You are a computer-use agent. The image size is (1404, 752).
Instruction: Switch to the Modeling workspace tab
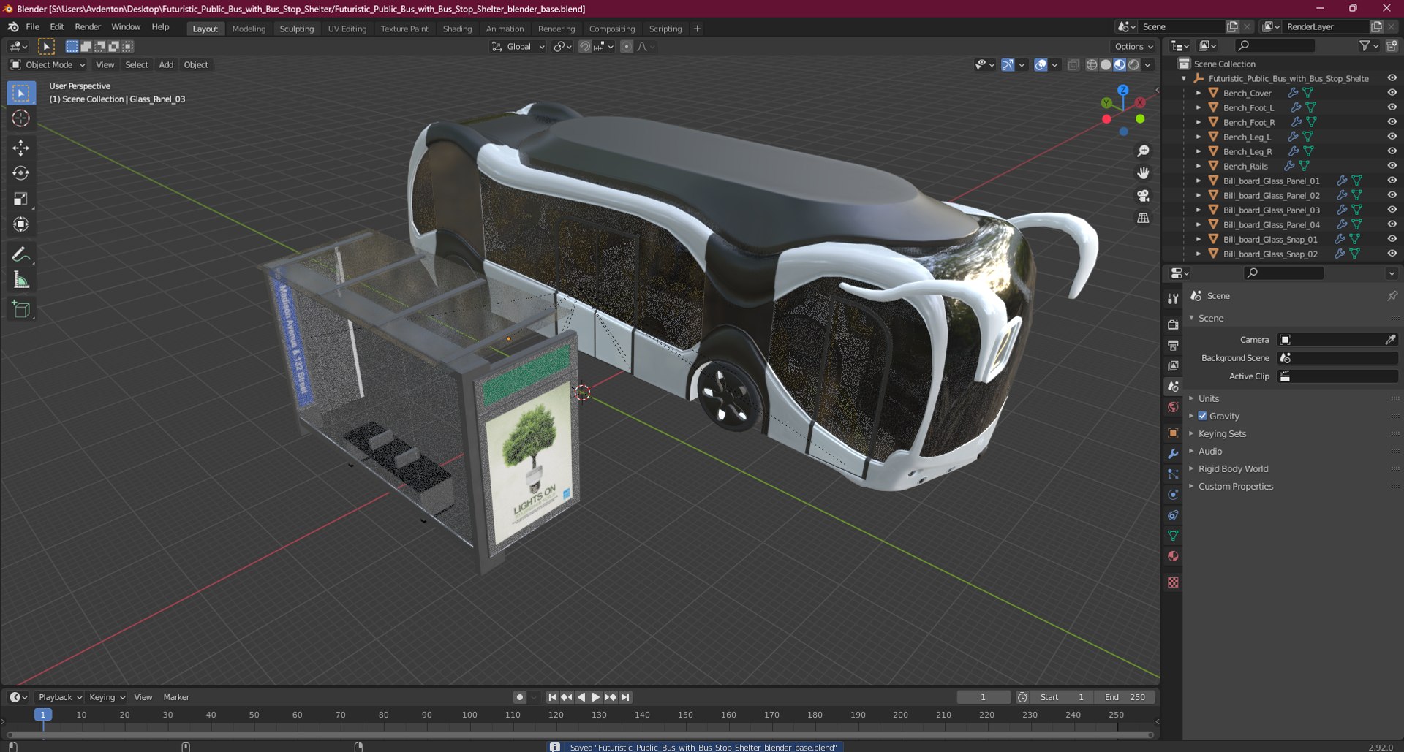point(249,29)
